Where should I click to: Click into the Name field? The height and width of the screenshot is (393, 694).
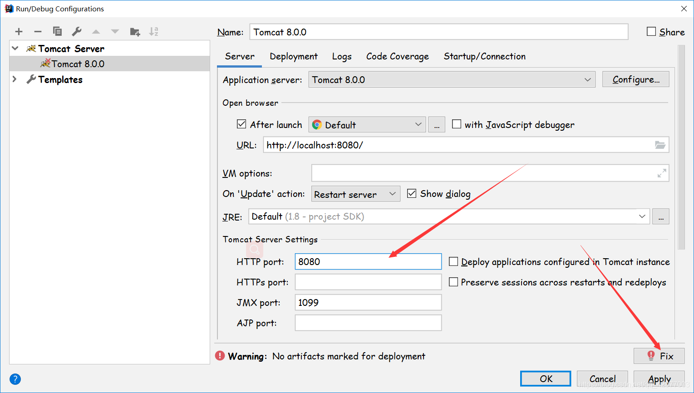point(438,32)
